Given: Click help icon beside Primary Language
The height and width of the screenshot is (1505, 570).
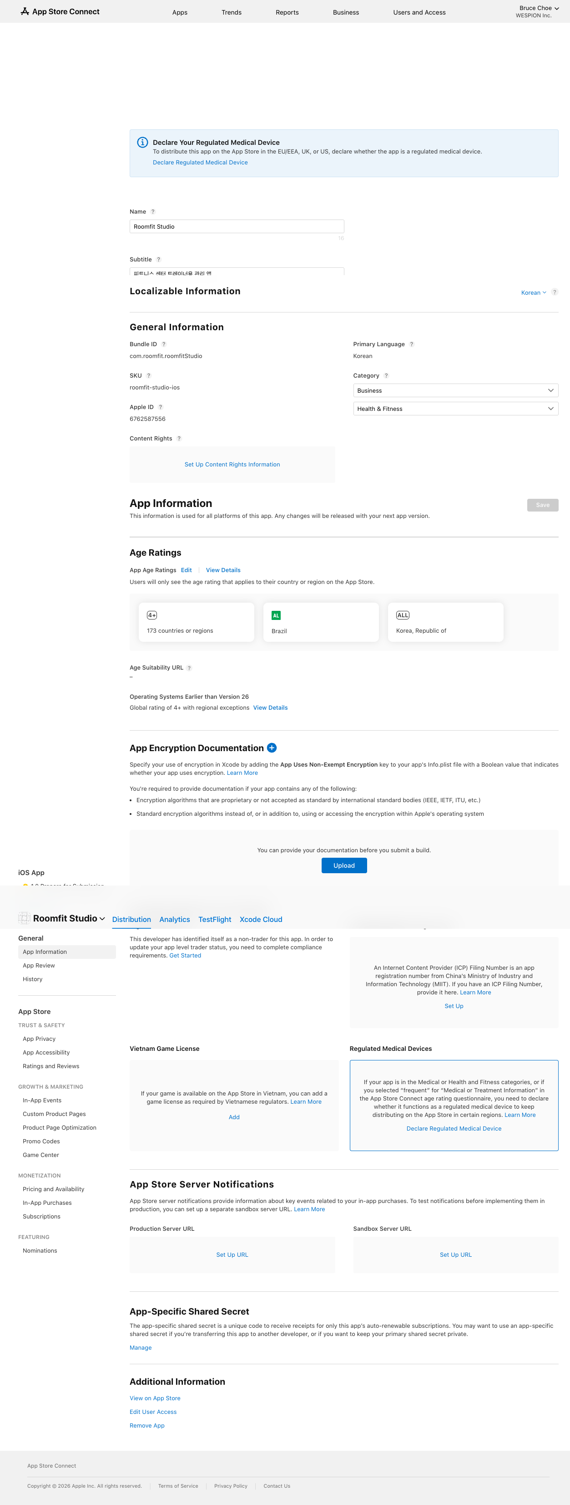Looking at the screenshot, I should [x=411, y=344].
